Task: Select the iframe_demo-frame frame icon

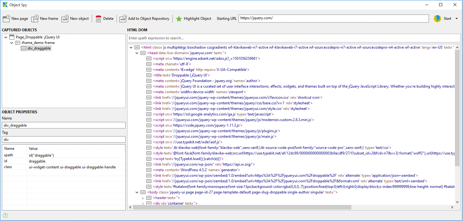Action: click(x=18, y=43)
